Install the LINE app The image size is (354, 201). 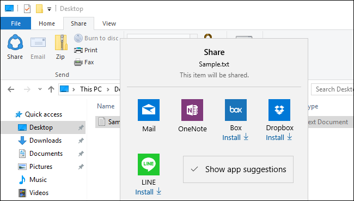pyautogui.click(x=148, y=192)
